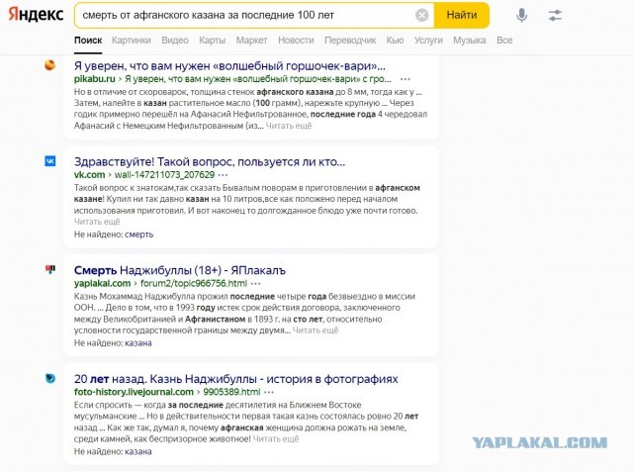Image resolution: width=633 pixels, height=472 pixels.
Task: Open the Карты tab
Action: [212, 41]
